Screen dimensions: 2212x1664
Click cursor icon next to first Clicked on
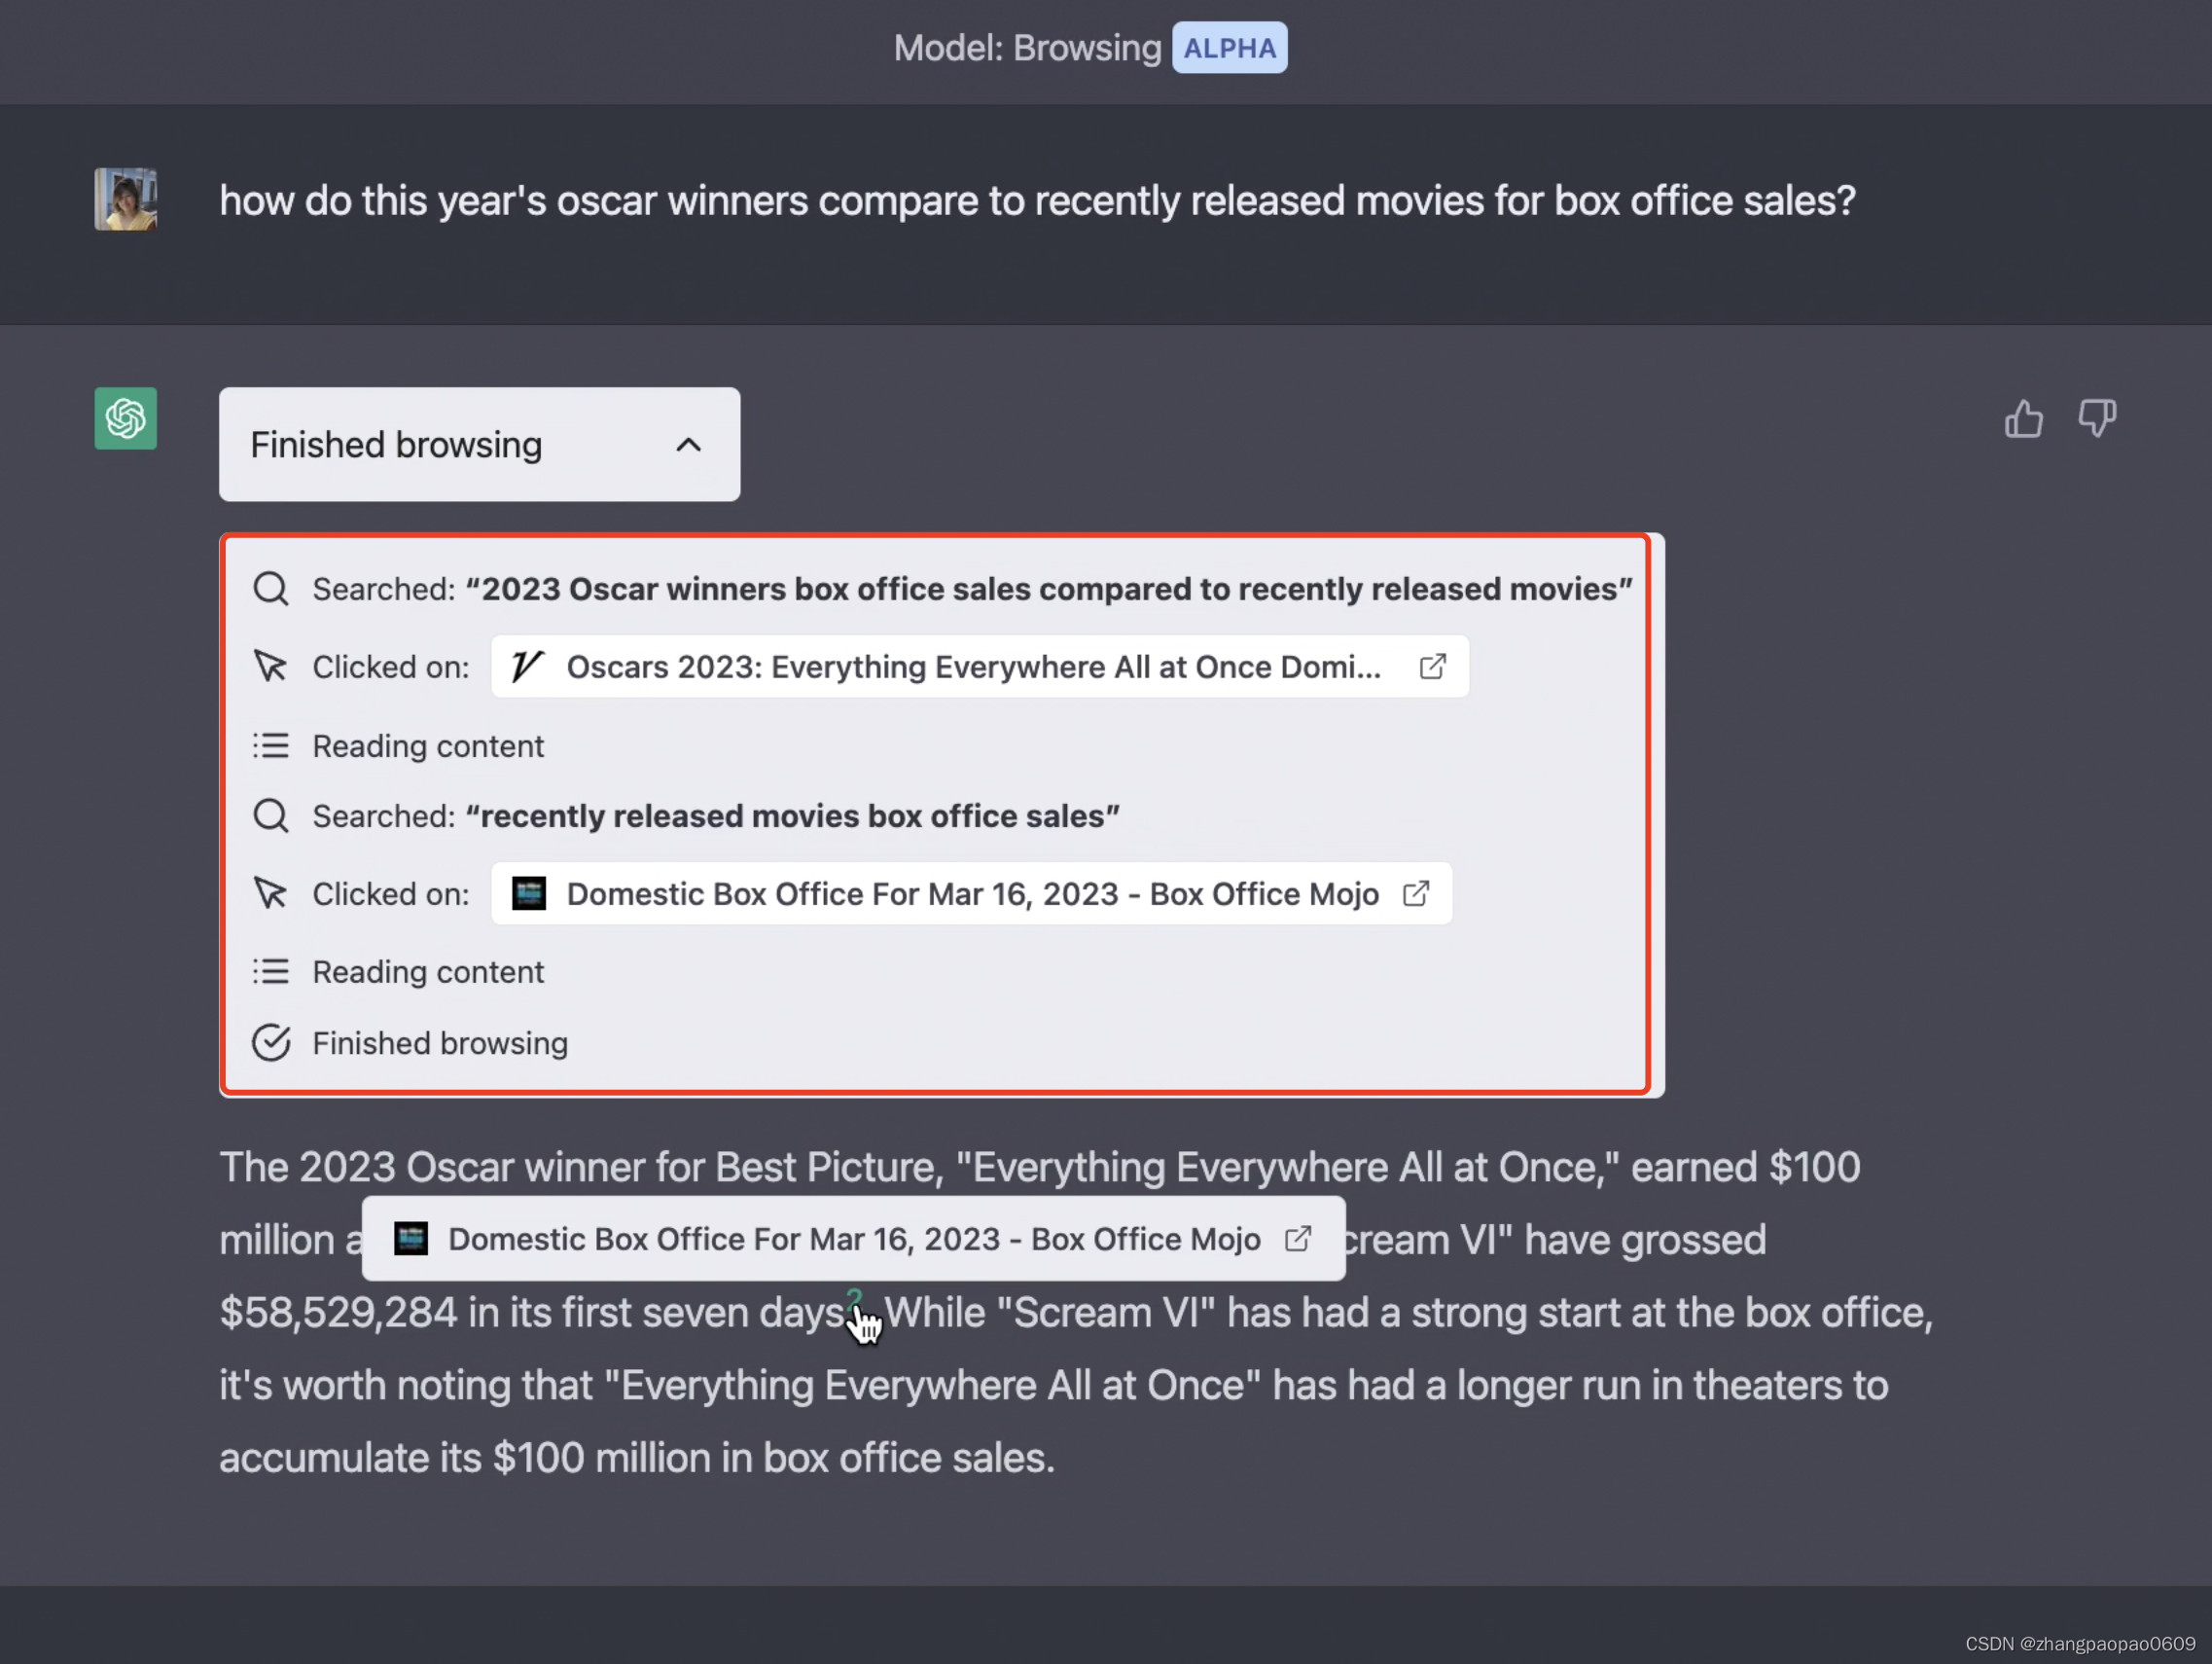pyautogui.click(x=270, y=668)
